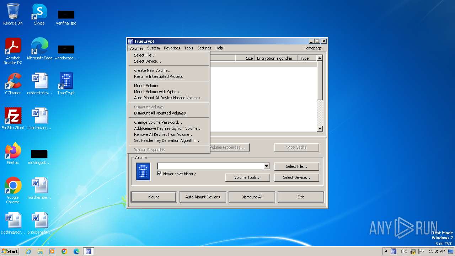Open Google Chrome desktop shortcut
The width and height of the screenshot is (455, 256).
click(x=13, y=191)
